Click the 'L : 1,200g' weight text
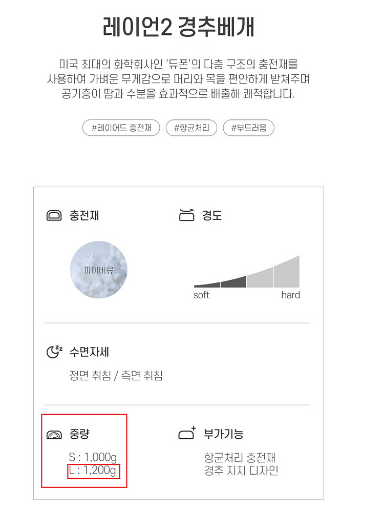This screenshot has height=509, width=384. tap(94, 470)
